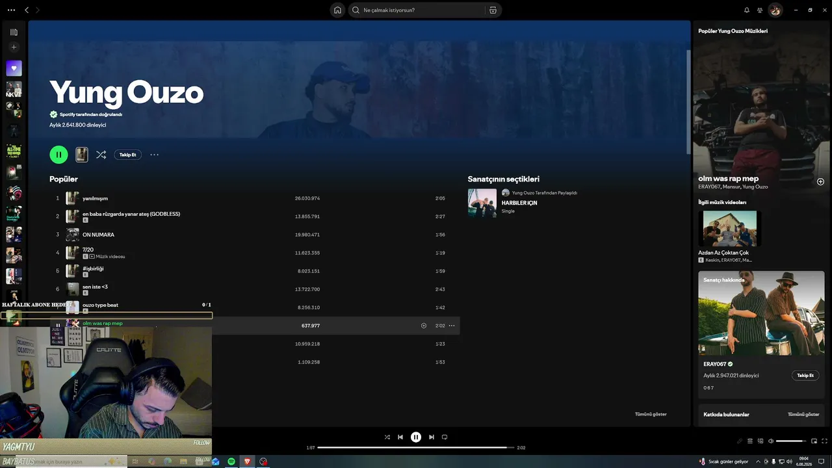
Task: Open the album preview beside the pause button
Action: [81, 155]
